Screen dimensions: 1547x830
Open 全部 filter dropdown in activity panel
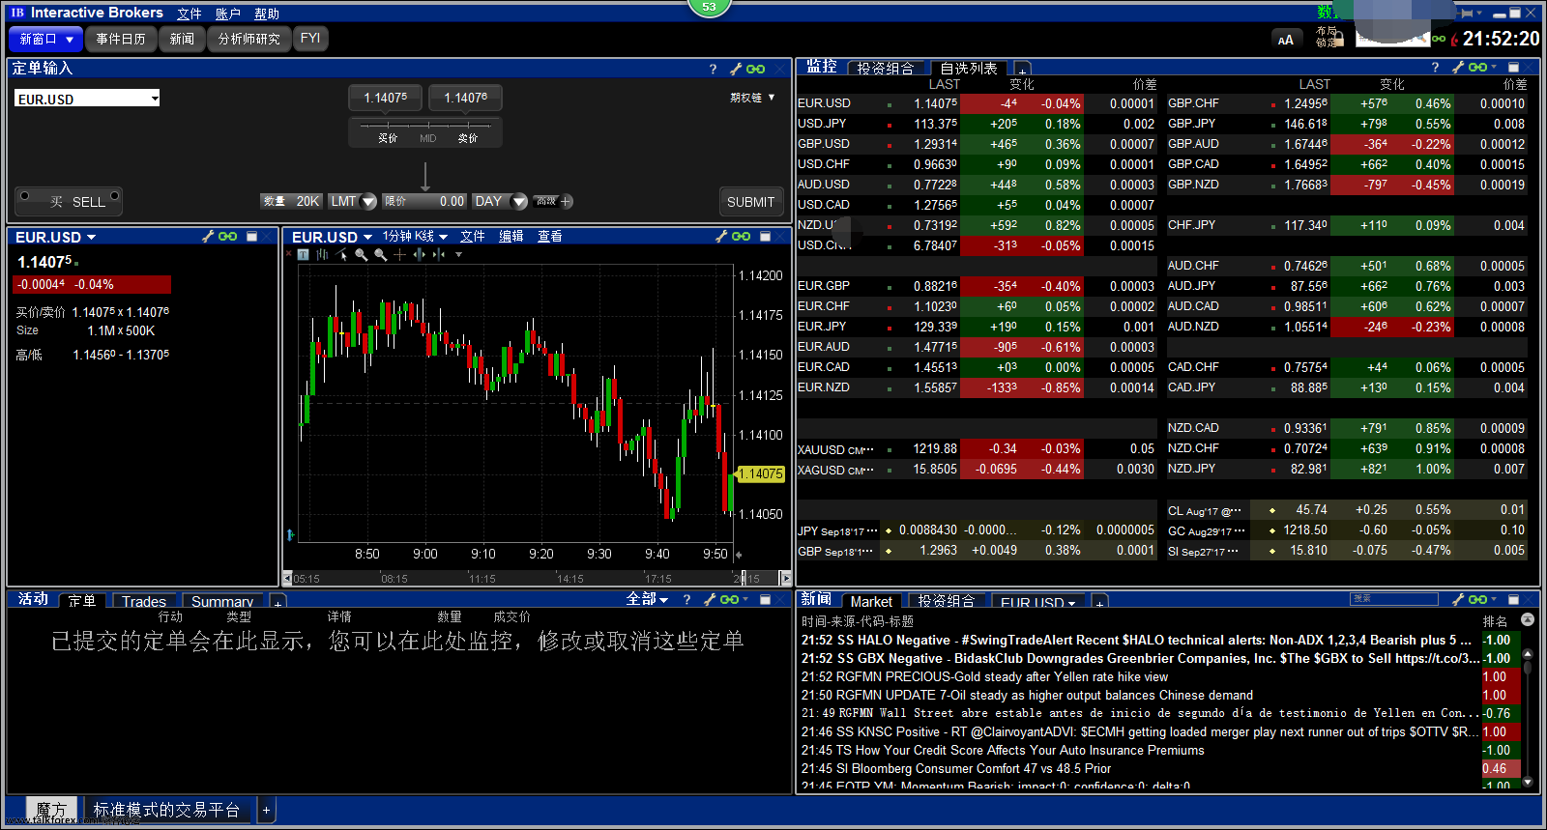(x=647, y=599)
